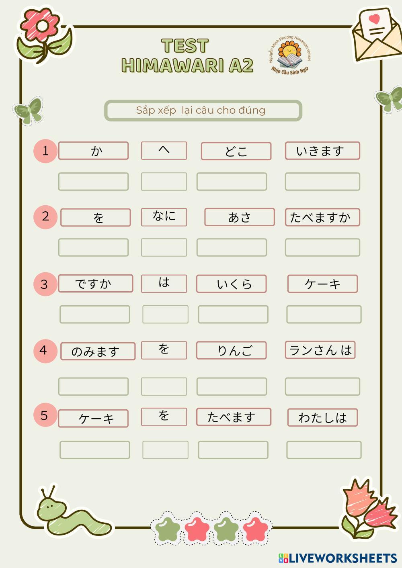402x568 pixels.
Task: Click first answer box under question 5
Action: 95,450
